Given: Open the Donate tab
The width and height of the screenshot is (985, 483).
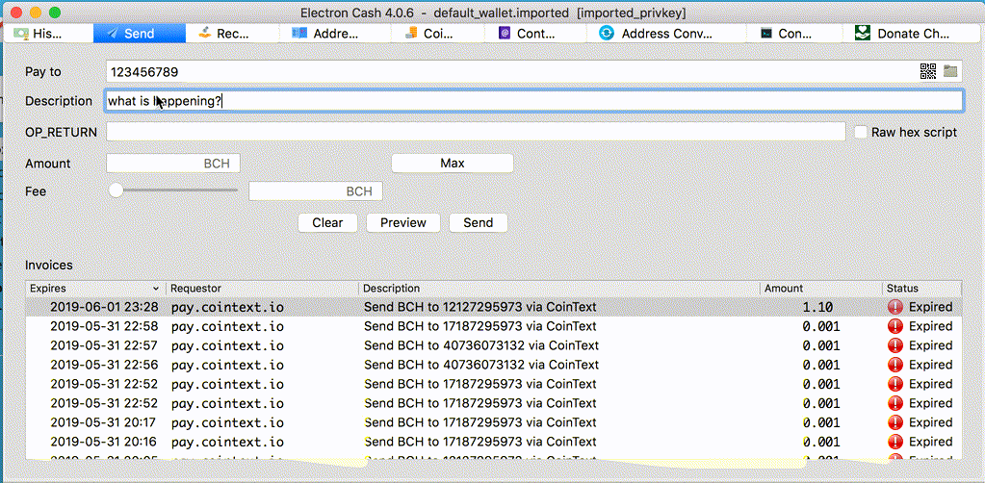Looking at the screenshot, I should click(x=912, y=34).
